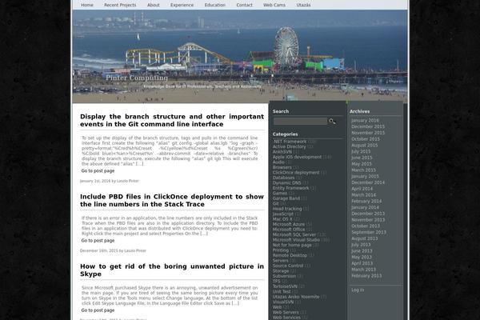Image resolution: width=480 pixels, height=320 pixels.
Task: Open the Home menu item
Action: coord(87,5)
